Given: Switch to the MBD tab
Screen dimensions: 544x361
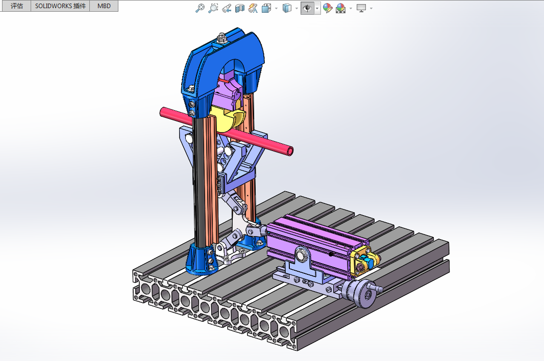Looking at the screenshot, I should (104, 6).
